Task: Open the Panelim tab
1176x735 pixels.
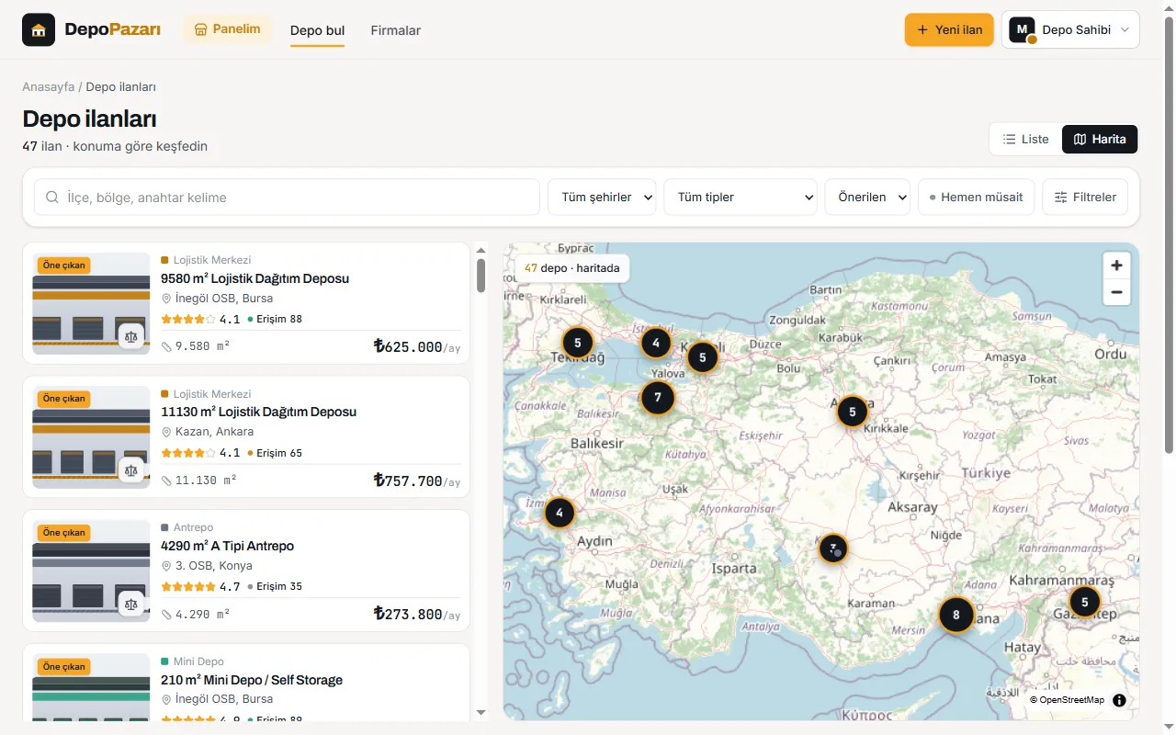Action: pos(228,29)
